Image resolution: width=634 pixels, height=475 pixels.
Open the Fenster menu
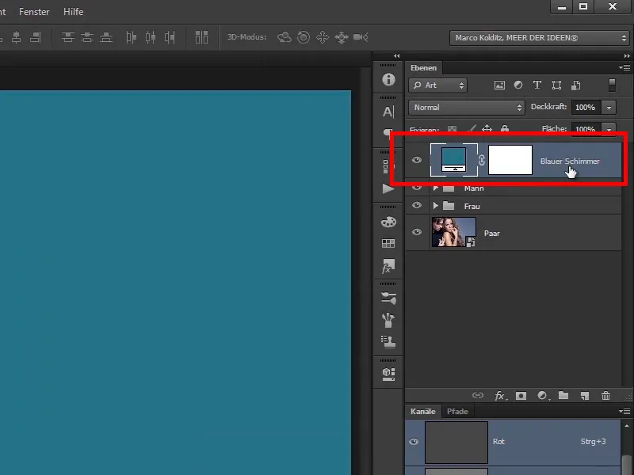point(34,12)
